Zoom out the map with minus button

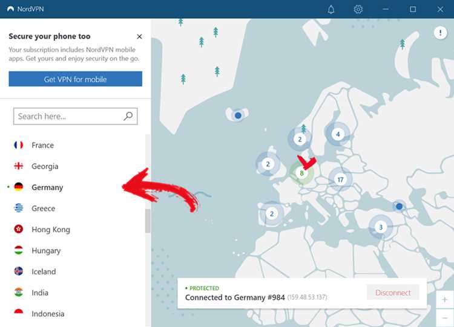pyautogui.click(x=445, y=318)
